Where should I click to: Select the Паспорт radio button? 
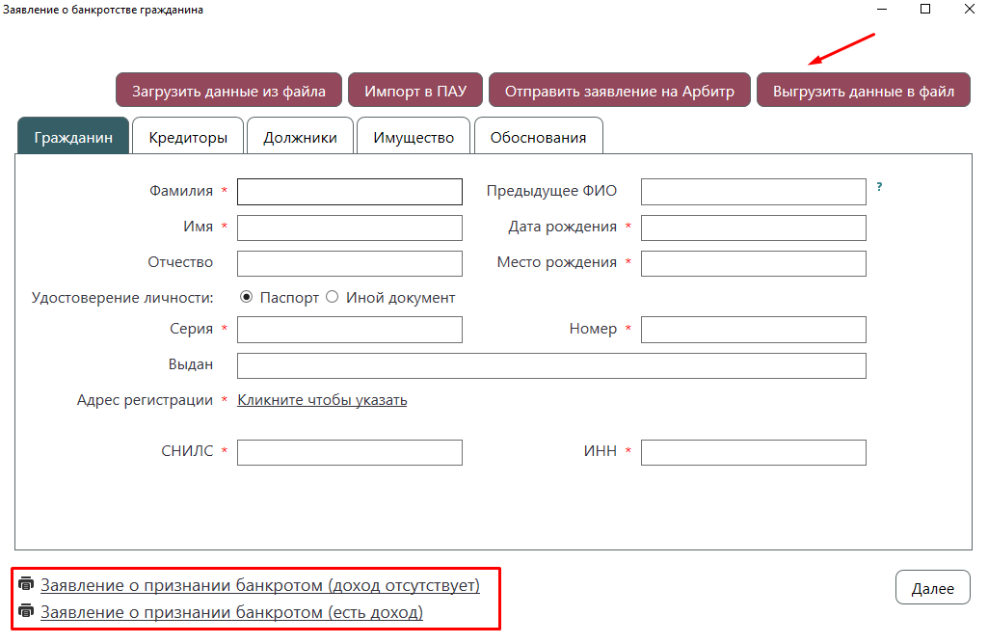tap(247, 297)
